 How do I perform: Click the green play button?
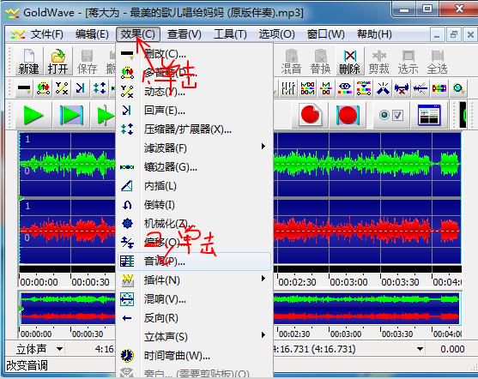[33, 115]
